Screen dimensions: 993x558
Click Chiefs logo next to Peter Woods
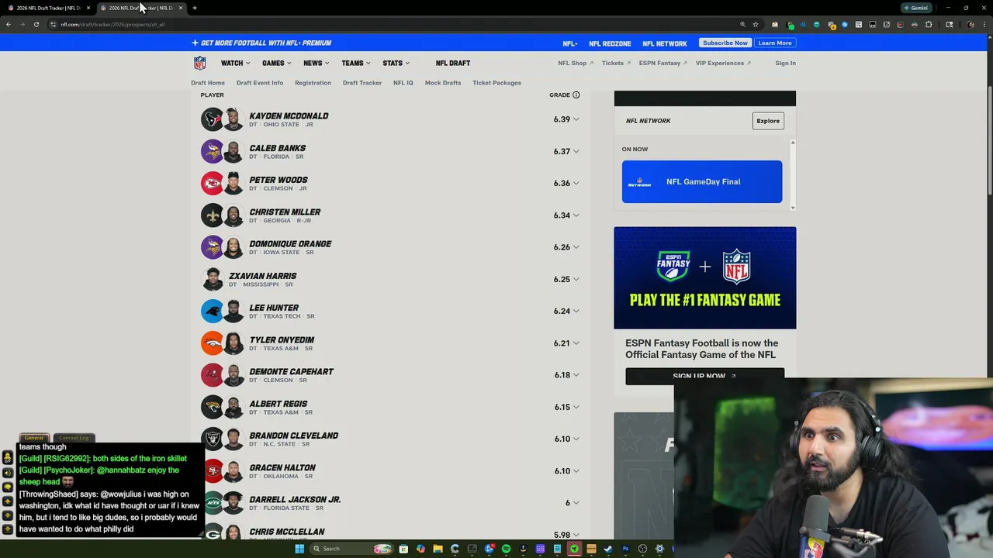(x=212, y=183)
